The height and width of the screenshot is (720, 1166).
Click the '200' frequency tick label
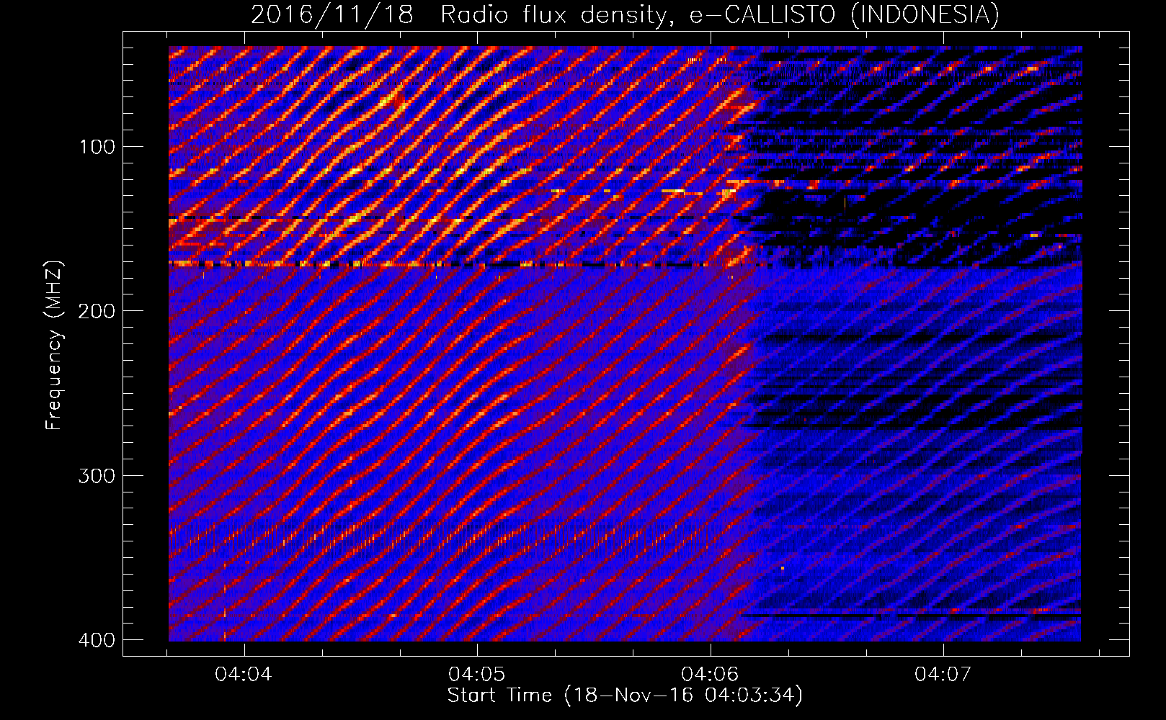(96, 311)
